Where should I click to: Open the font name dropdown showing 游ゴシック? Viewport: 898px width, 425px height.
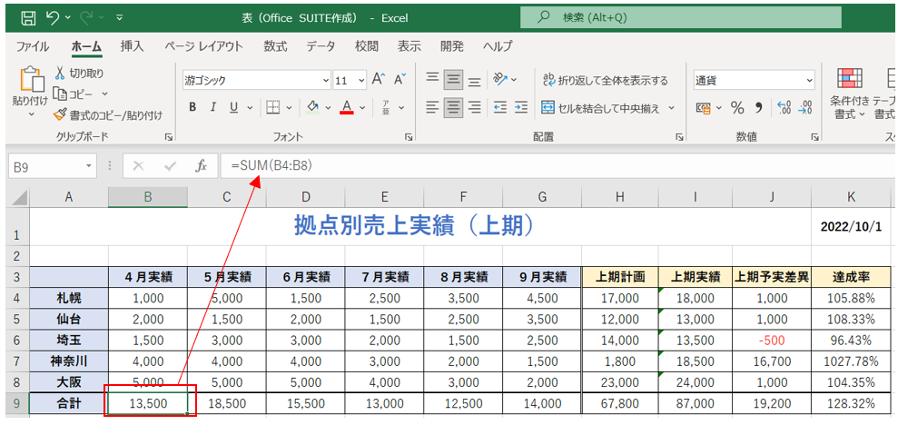(321, 80)
